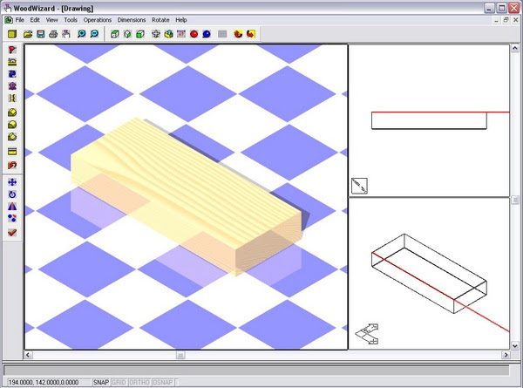Image resolution: width=523 pixels, height=388 pixels.
Task: Open the File menu
Action: (20, 20)
